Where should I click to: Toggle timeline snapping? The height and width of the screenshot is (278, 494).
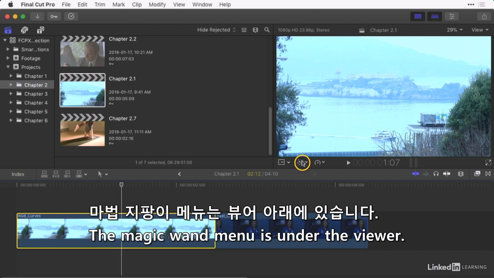[447, 174]
